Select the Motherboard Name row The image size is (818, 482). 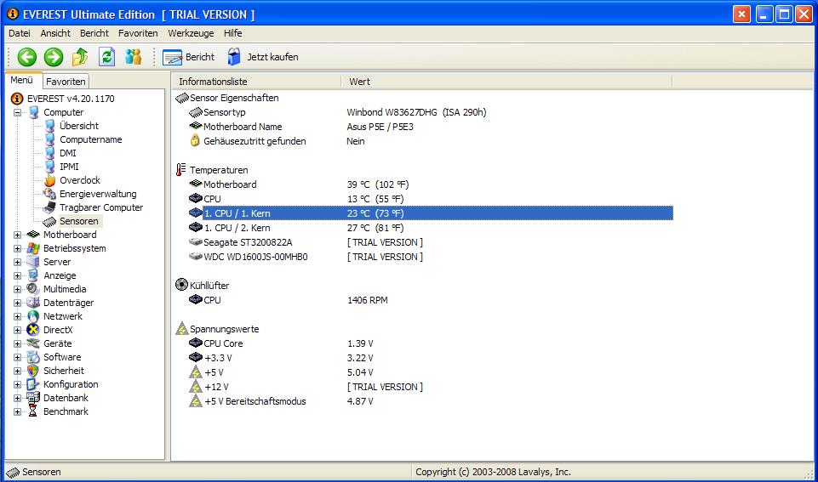[422, 127]
